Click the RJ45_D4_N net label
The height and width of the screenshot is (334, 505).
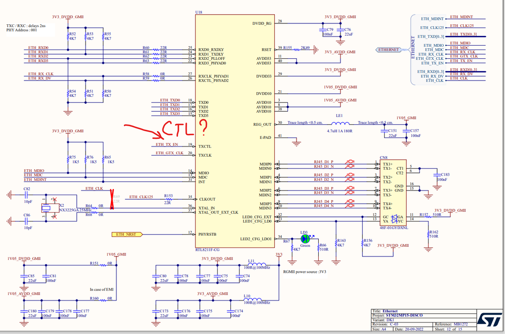click(324, 206)
